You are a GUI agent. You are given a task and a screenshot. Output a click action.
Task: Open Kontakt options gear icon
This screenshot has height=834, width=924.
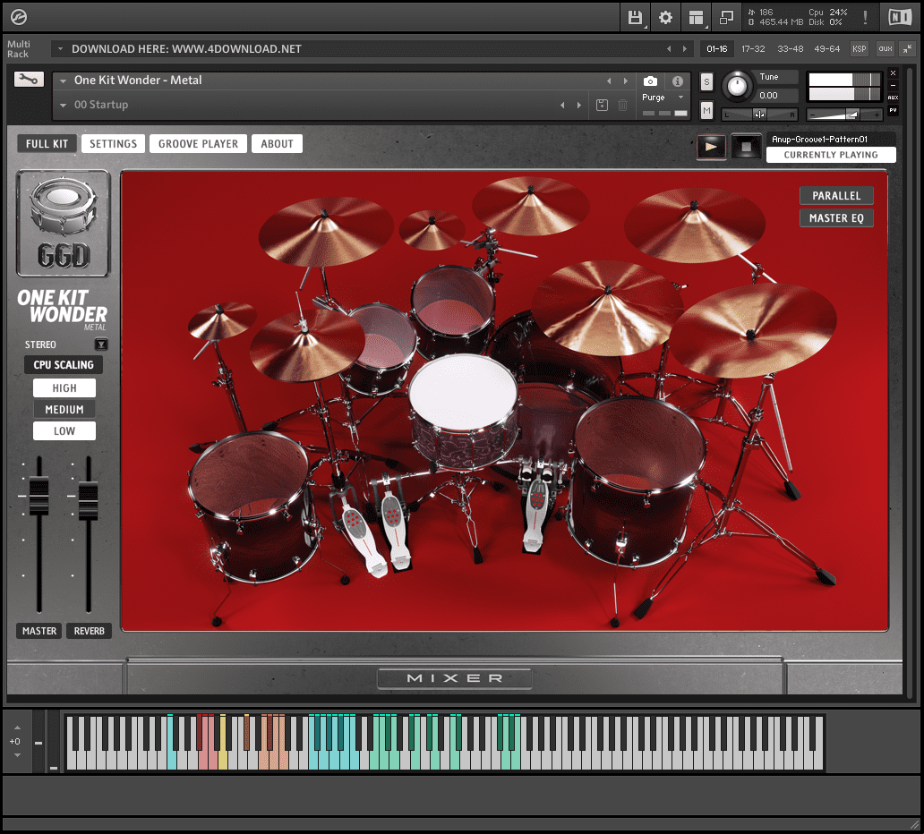pyautogui.click(x=665, y=18)
